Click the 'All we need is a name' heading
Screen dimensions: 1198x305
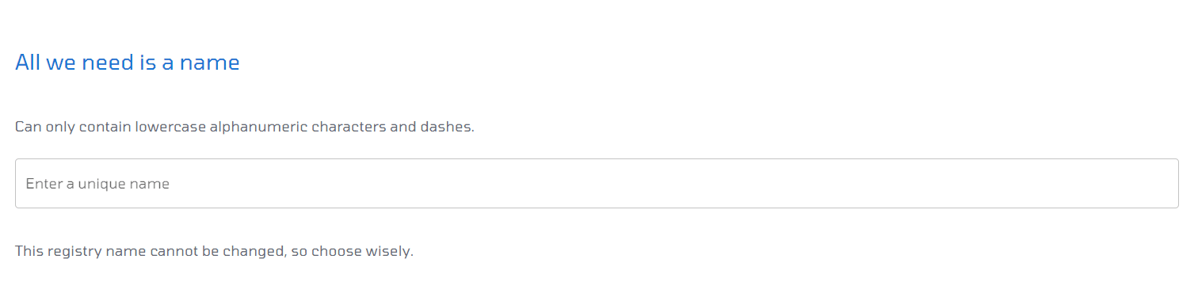click(128, 63)
